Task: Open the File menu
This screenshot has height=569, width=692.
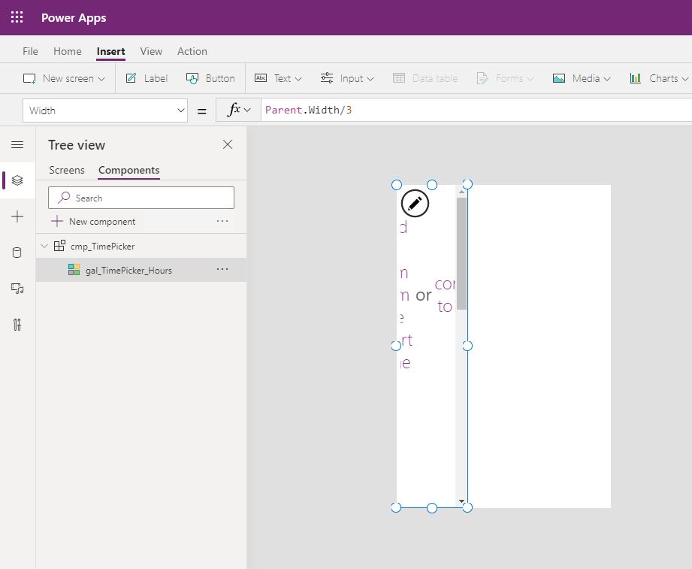Action: coord(30,51)
